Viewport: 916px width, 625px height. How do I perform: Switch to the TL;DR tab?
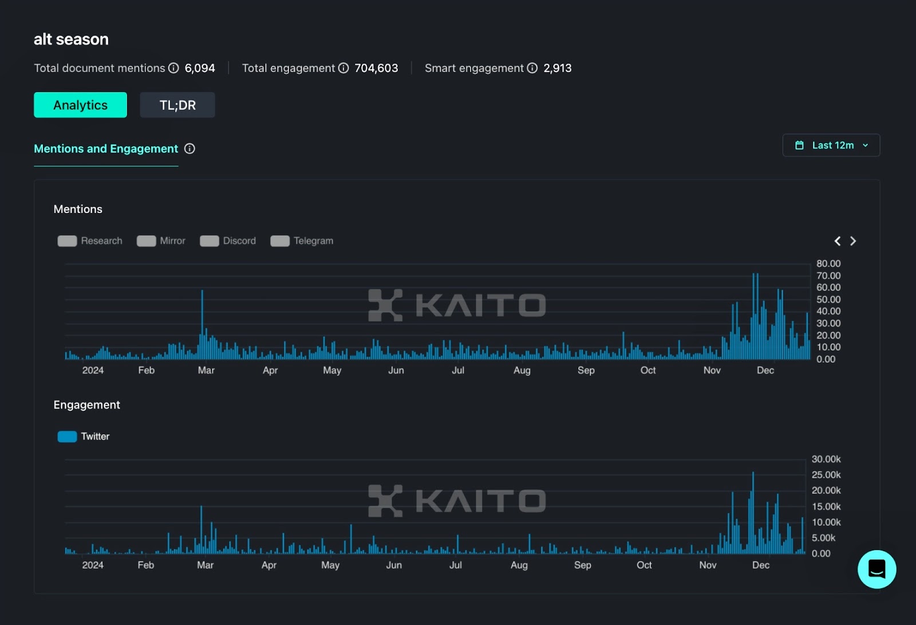point(177,105)
